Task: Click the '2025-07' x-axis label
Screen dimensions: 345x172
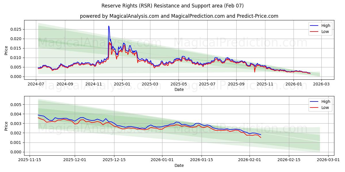Action: click(207, 84)
